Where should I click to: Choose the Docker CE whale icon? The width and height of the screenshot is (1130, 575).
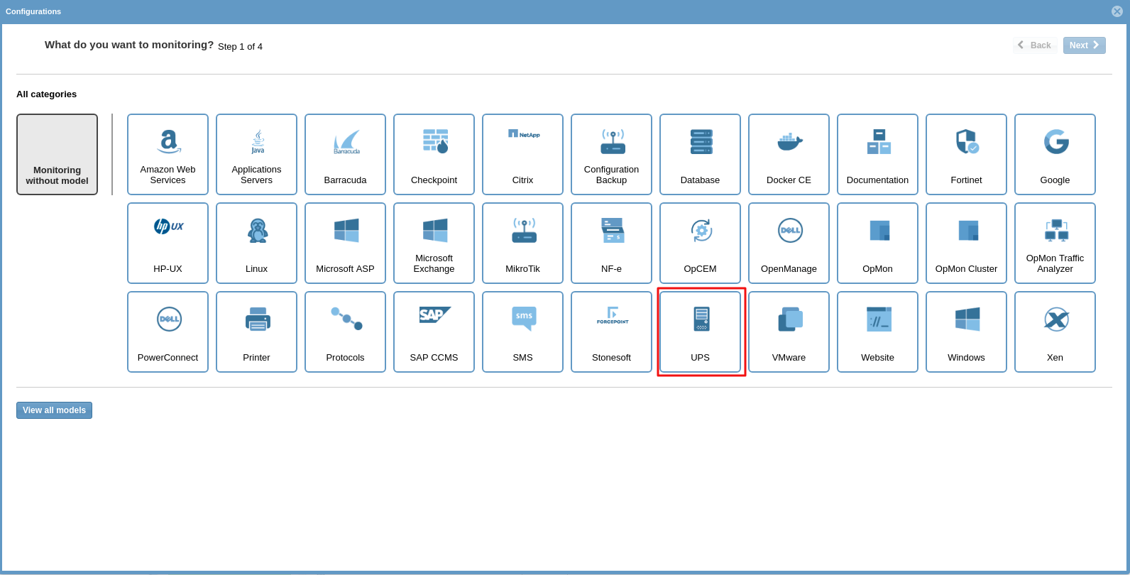(x=789, y=142)
